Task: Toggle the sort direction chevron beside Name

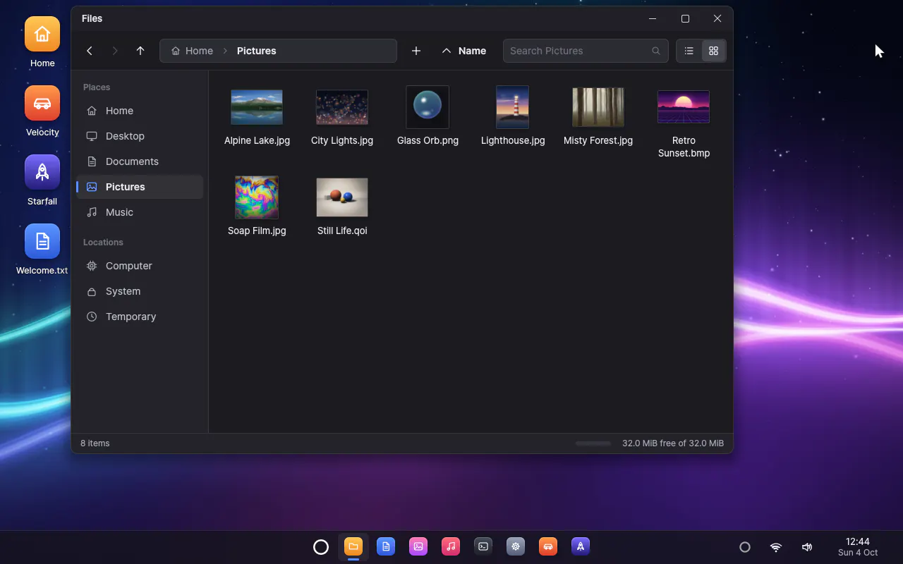Action: click(x=446, y=51)
